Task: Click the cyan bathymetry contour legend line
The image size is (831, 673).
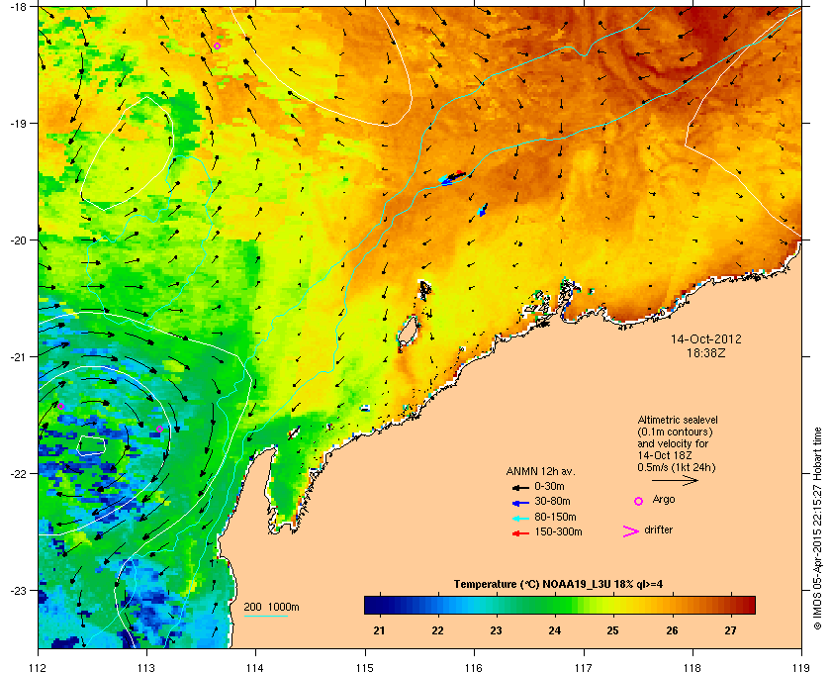Action: coord(265,617)
